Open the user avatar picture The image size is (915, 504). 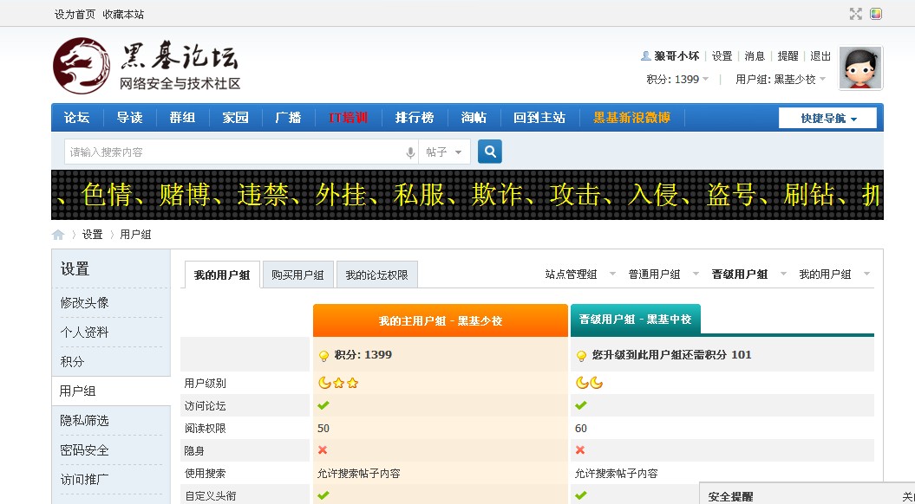click(860, 68)
